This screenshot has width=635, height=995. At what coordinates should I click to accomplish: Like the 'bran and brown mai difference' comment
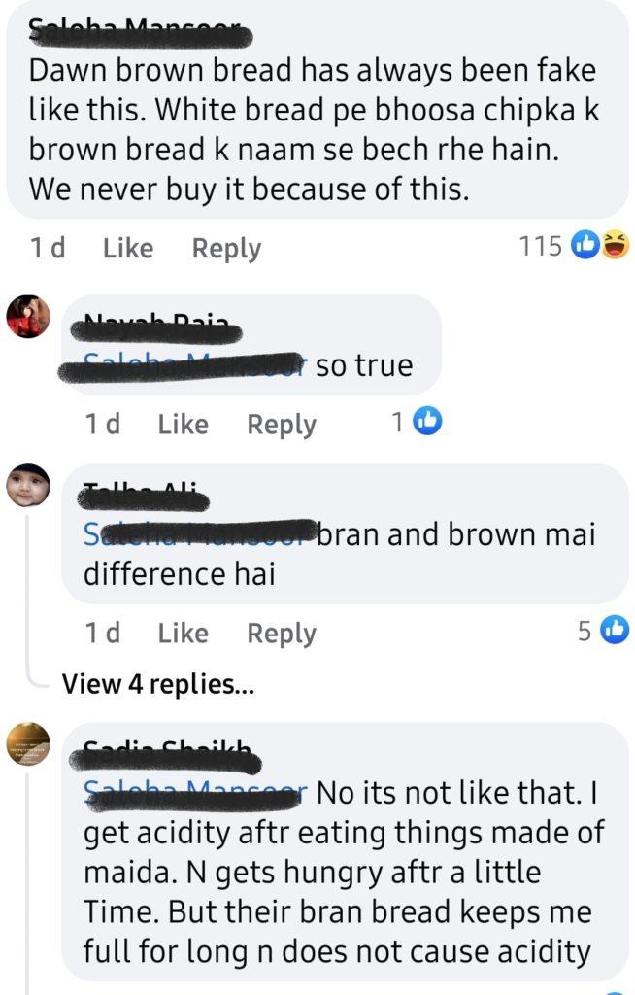(x=183, y=633)
